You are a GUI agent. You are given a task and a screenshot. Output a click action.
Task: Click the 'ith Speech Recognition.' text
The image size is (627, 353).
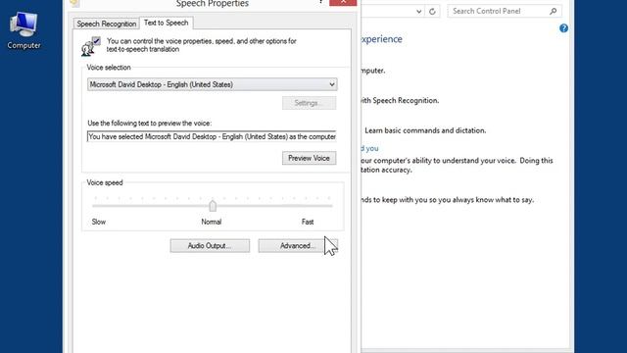coord(400,100)
